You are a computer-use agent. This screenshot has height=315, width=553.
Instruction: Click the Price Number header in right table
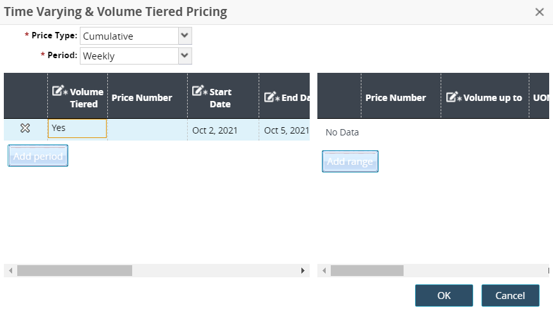click(395, 98)
